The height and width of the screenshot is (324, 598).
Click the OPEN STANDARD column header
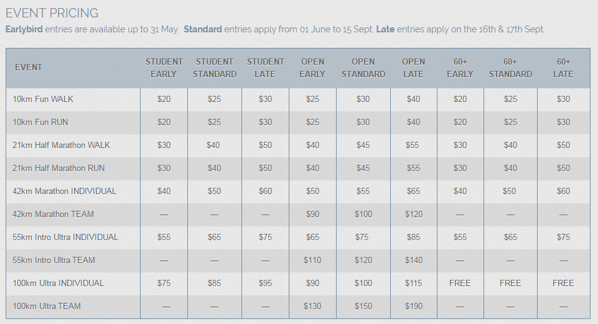(363, 68)
